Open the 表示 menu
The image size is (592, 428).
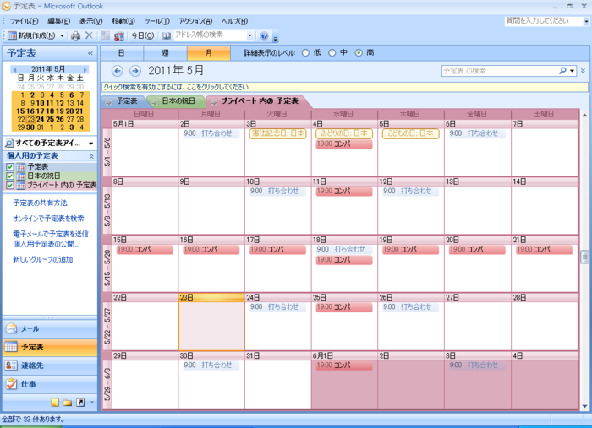point(90,21)
